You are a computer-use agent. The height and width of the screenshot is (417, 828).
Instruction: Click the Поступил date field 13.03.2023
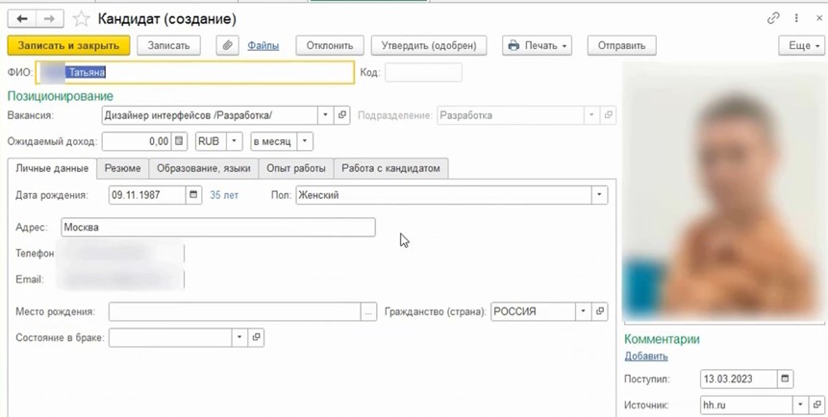click(739, 379)
